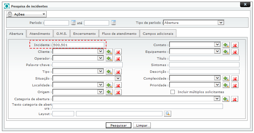Click the Pesquisar button
The height and width of the screenshot is (133, 254).
click(x=118, y=125)
